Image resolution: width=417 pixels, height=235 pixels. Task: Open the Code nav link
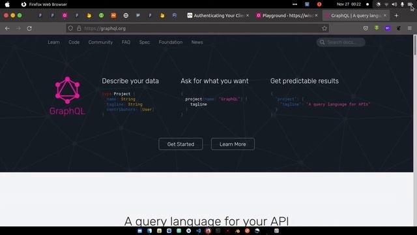click(74, 42)
